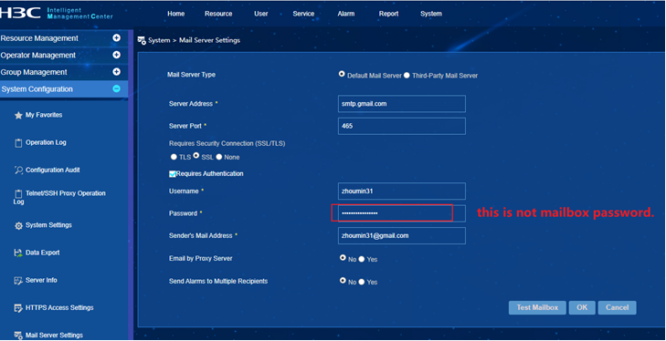This screenshot has width=666, height=341.
Task: Click the Sender's Mail Address field
Action: click(402, 235)
